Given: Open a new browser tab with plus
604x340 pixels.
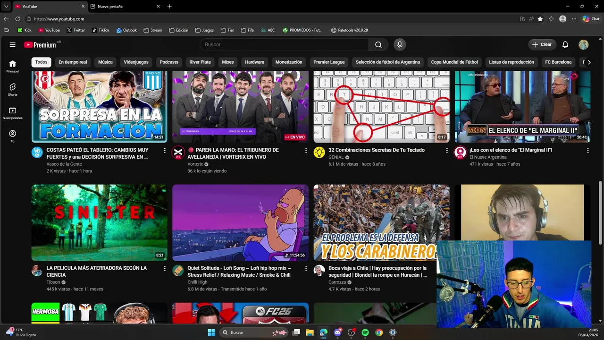Looking at the screenshot, I should click(x=169, y=6).
